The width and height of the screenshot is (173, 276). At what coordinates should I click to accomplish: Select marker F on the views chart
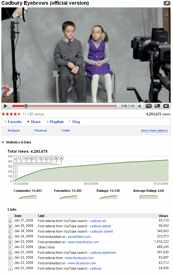click(36, 158)
